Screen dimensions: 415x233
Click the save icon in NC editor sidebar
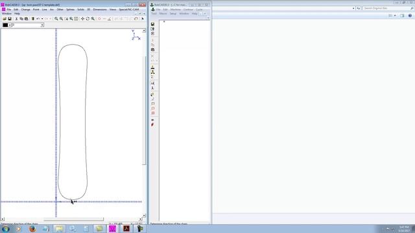[x=153, y=24]
